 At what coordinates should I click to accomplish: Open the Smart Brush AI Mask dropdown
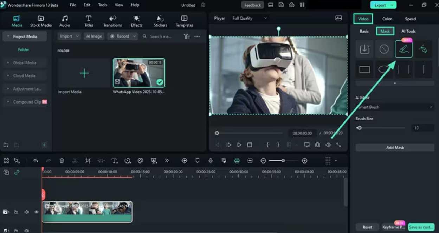pyautogui.click(x=395, y=107)
